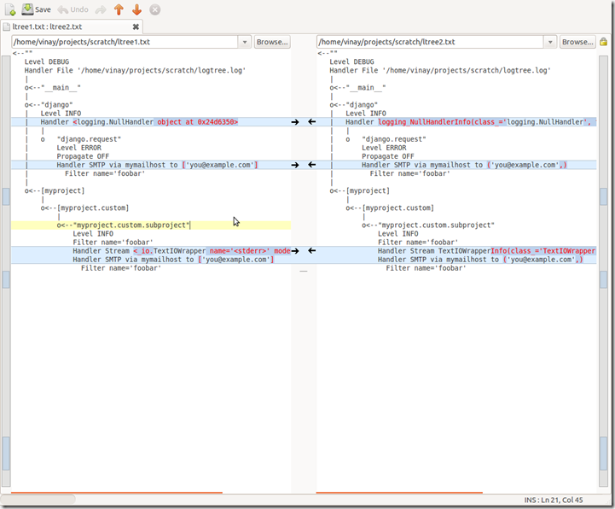Image resolution: width=615 pixels, height=509 pixels.
Task: Click the redo arrow icon
Action: [x=101, y=9]
